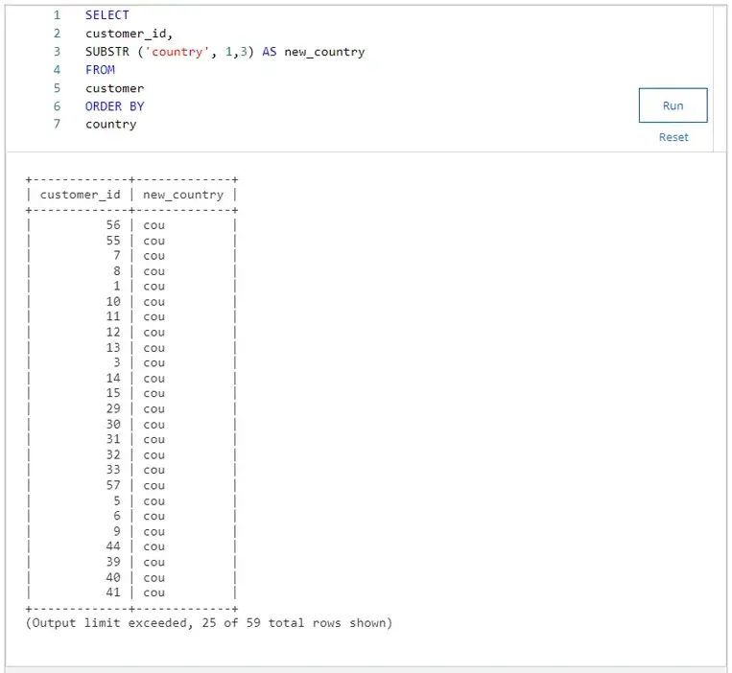Screen dimensions: 732x673
Task: Click ORDER BY keyword on line 6
Action: 115,106
